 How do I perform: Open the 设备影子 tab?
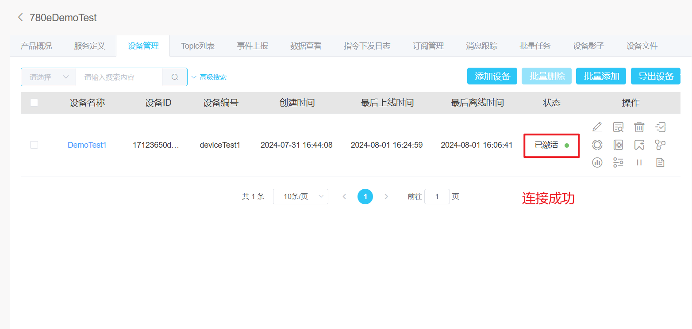(588, 46)
